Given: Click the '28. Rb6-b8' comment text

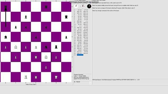Looking at the screenshot, I should tap(77, 82).
